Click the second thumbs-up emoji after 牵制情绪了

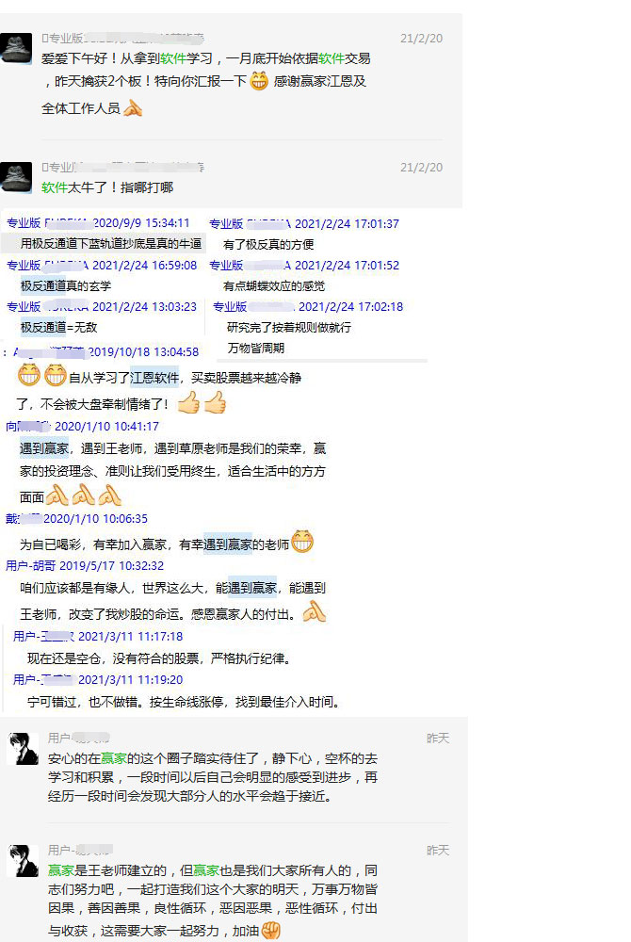pyautogui.click(x=216, y=402)
